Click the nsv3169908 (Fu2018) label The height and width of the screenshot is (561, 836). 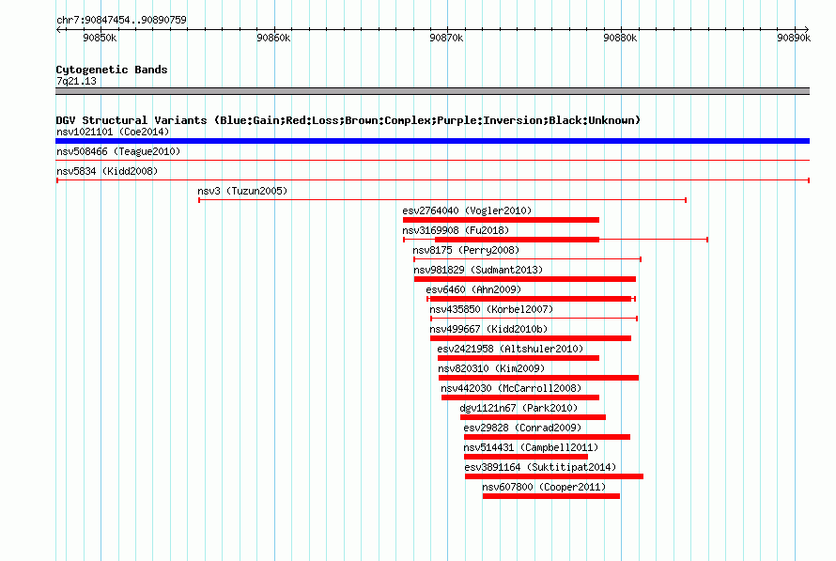pyautogui.click(x=456, y=230)
